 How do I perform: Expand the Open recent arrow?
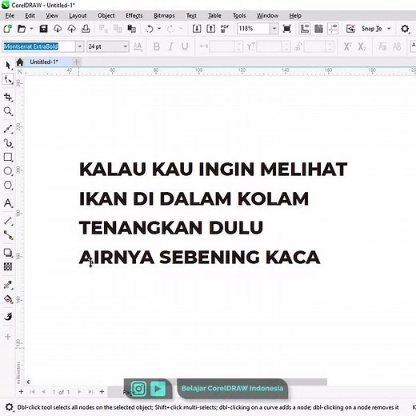(31, 29)
